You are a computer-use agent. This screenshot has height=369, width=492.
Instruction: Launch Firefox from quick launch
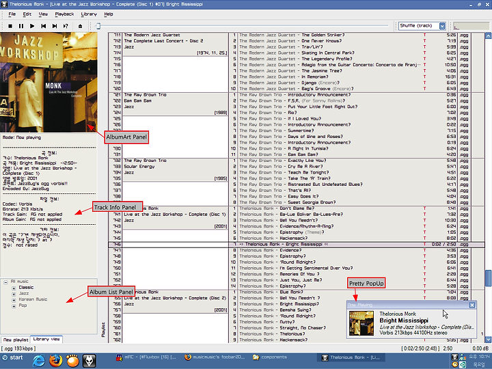tap(55, 361)
